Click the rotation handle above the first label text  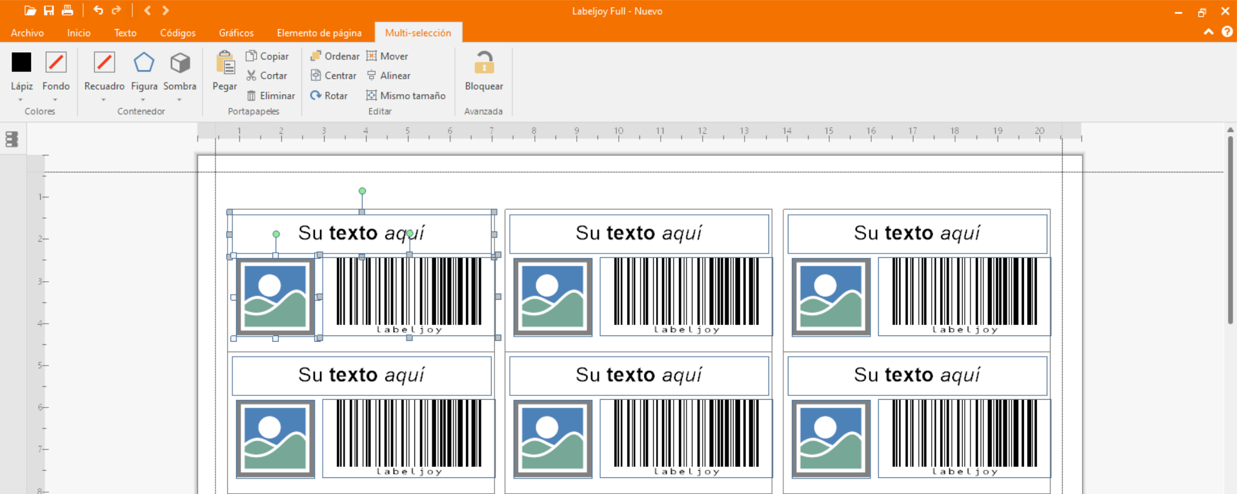point(362,191)
